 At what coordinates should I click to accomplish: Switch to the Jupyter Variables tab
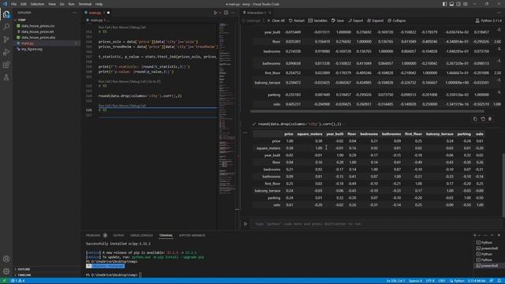[x=192, y=235]
